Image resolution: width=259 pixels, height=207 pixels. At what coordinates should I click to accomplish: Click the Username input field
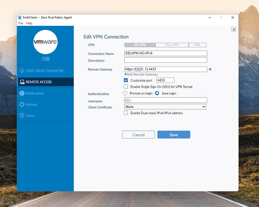[x=166, y=100]
